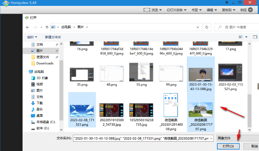Open the 组织 menu

[x=32, y=37]
